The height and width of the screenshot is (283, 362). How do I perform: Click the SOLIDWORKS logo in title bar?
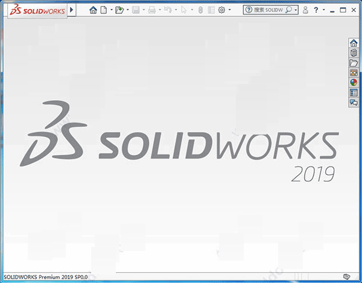pyautogui.click(x=37, y=10)
